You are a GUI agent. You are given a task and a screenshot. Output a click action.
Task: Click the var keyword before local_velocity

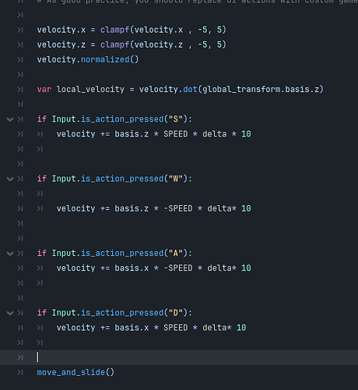click(x=44, y=90)
